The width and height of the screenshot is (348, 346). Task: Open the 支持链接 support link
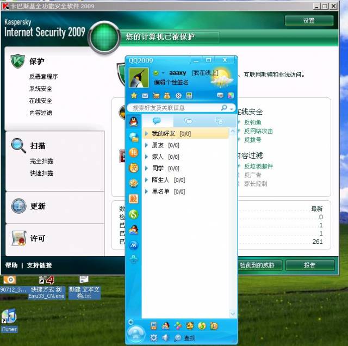click(40, 265)
